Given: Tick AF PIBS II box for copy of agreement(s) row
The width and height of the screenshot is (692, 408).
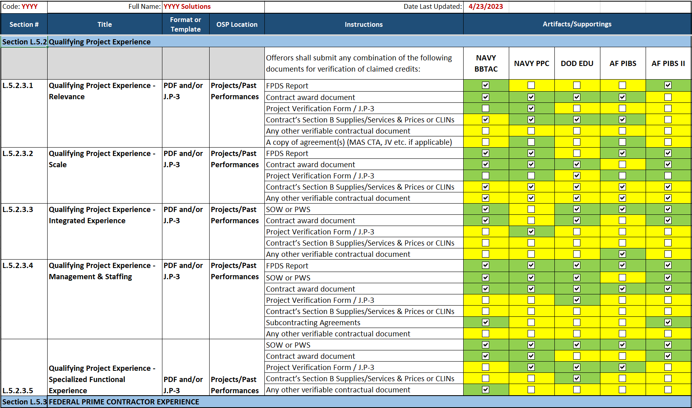Looking at the screenshot, I should (668, 142).
